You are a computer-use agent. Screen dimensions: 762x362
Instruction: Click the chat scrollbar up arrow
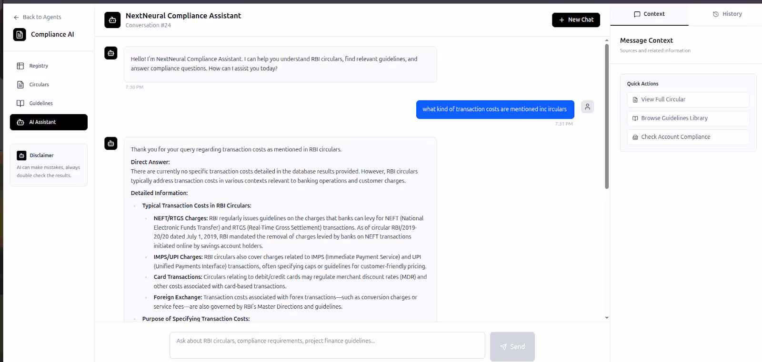click(607, 40)
